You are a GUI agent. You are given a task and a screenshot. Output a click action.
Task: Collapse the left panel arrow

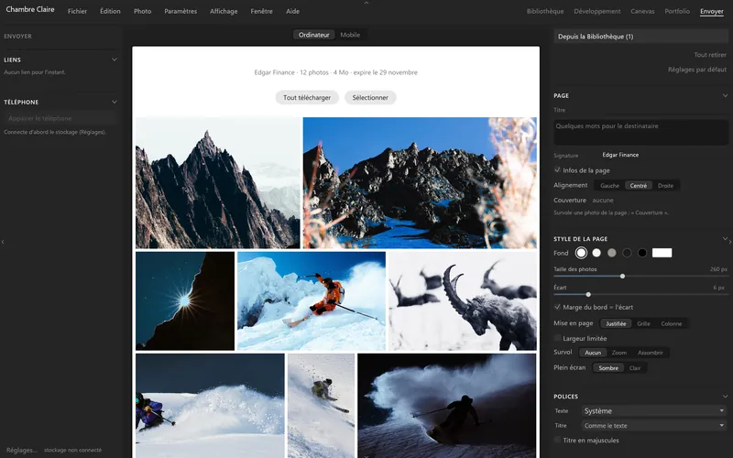tap(3, 242)
